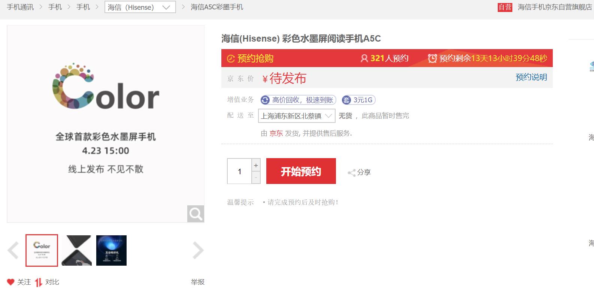Click the 待发布 price text

point(288,78)
